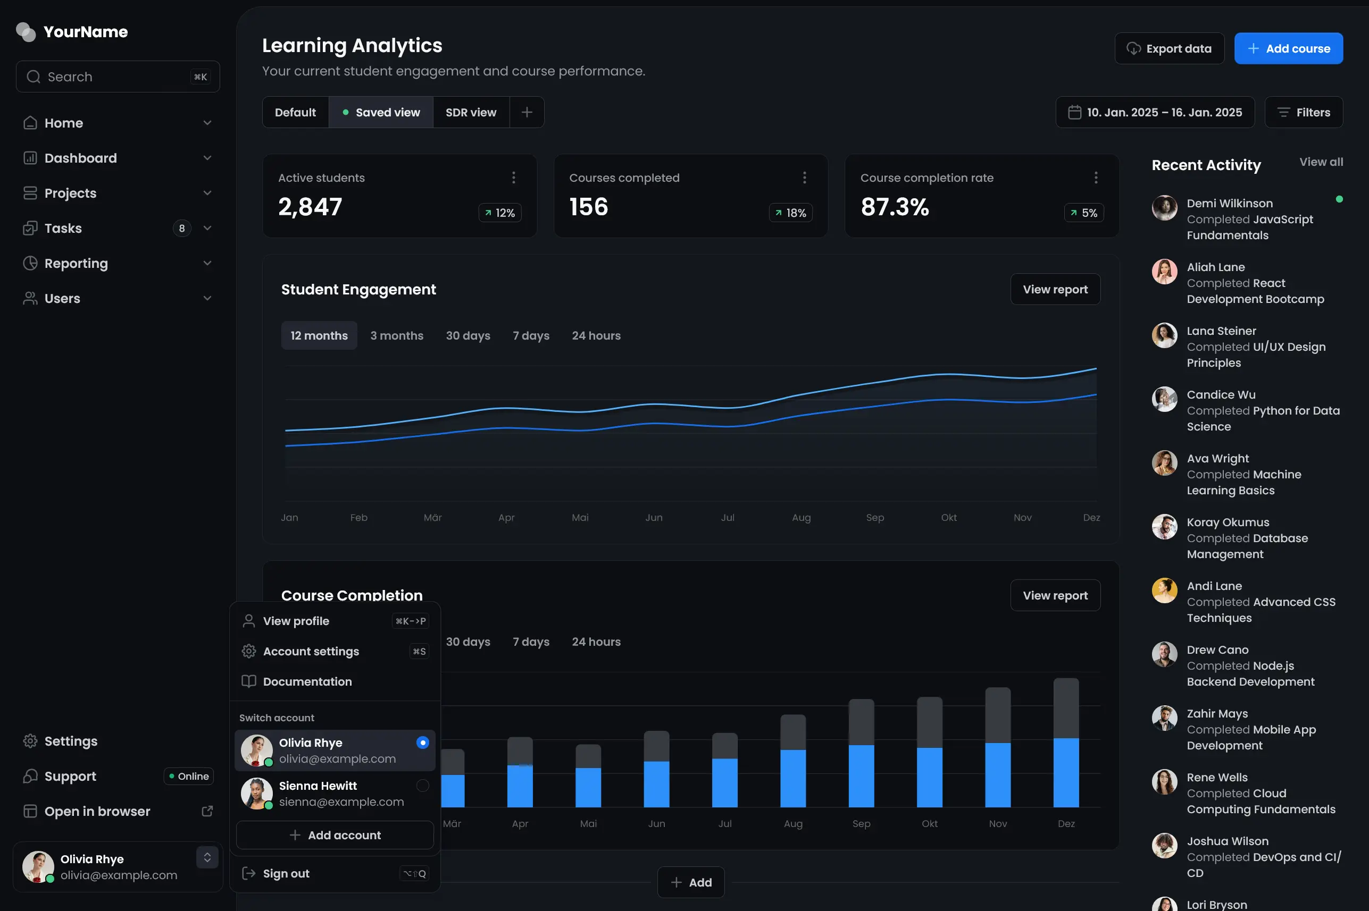The image size is (1369, 911).
Task: Click the Course completion rate three-dot icon
Action: pos(1096,178)
